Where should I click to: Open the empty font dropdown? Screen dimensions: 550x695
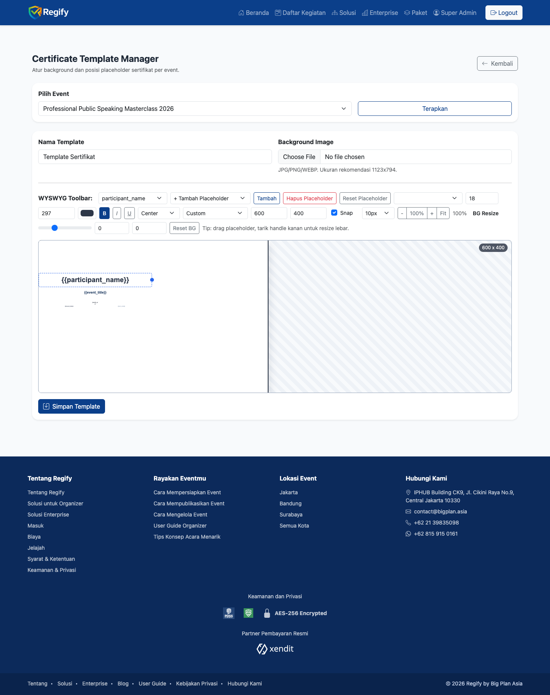(x=428, y=198)
